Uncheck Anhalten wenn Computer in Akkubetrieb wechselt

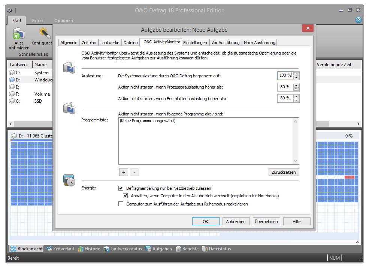(x=125, y=195)
